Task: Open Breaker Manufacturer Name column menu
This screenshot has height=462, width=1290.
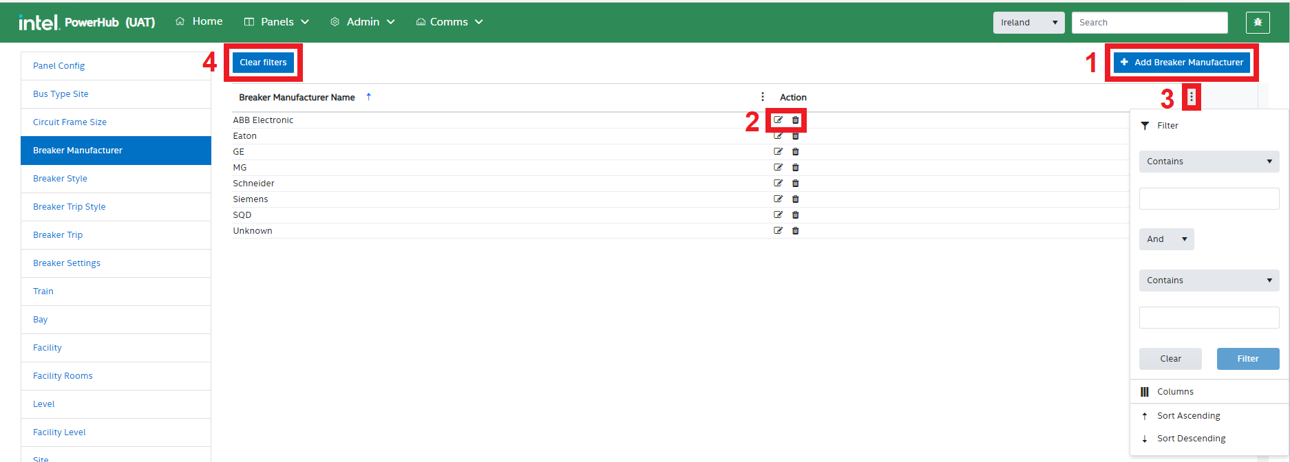Action: (762, 97)
